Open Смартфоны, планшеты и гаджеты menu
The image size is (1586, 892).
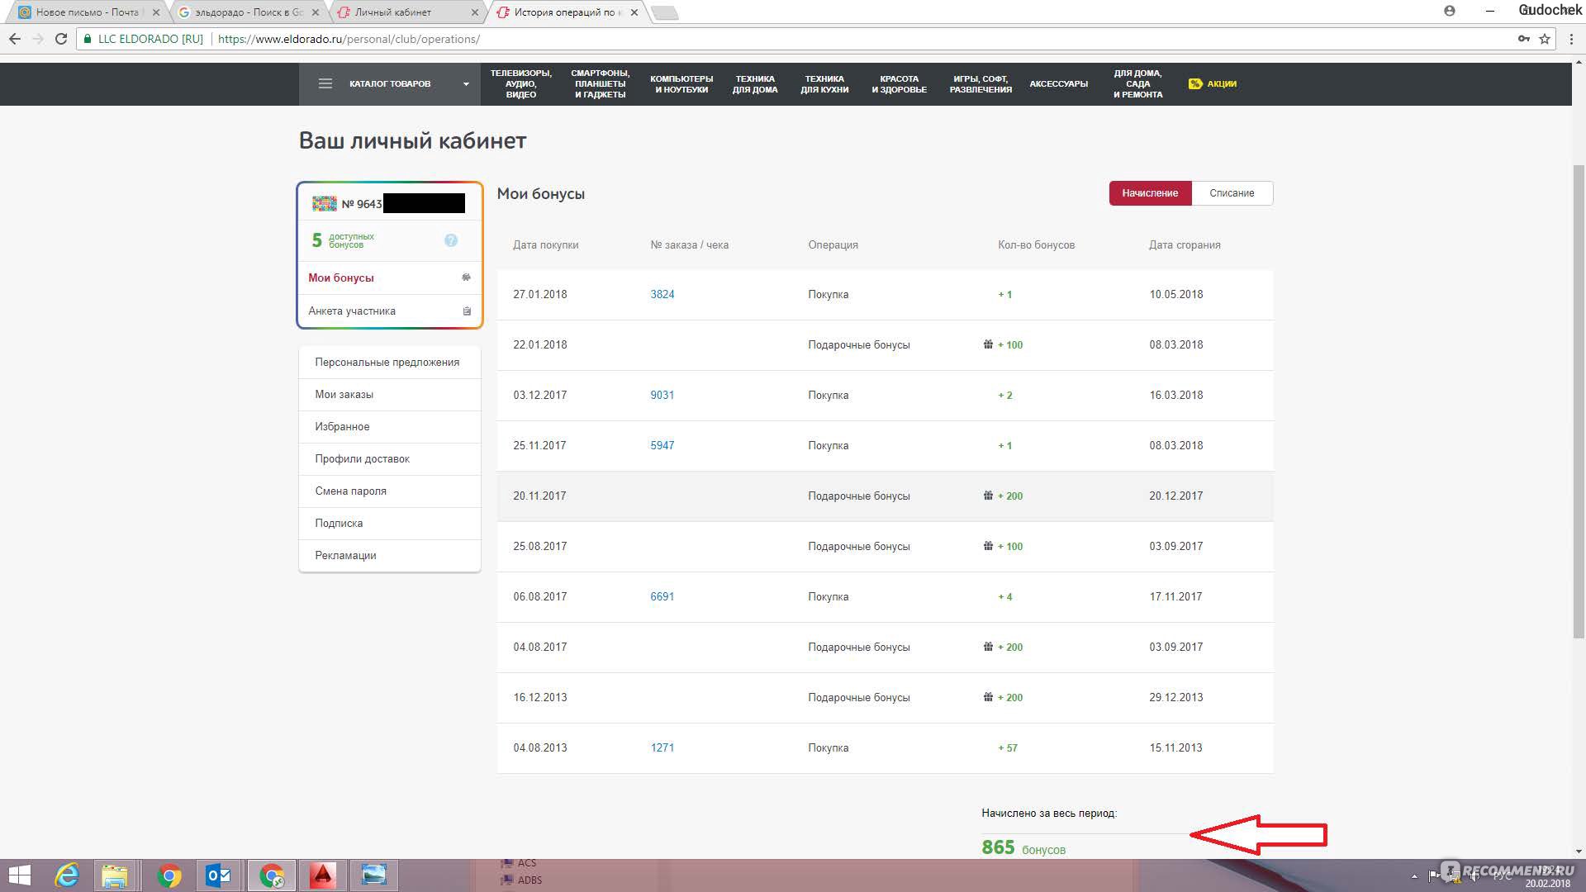(x=600, y=83)
